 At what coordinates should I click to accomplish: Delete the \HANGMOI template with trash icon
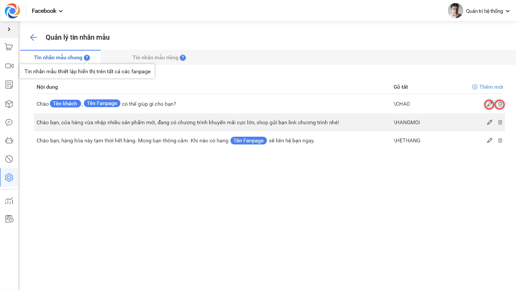point(500,122)
